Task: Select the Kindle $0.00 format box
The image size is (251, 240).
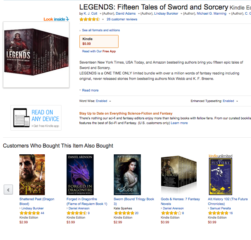Action: [99, 41]
